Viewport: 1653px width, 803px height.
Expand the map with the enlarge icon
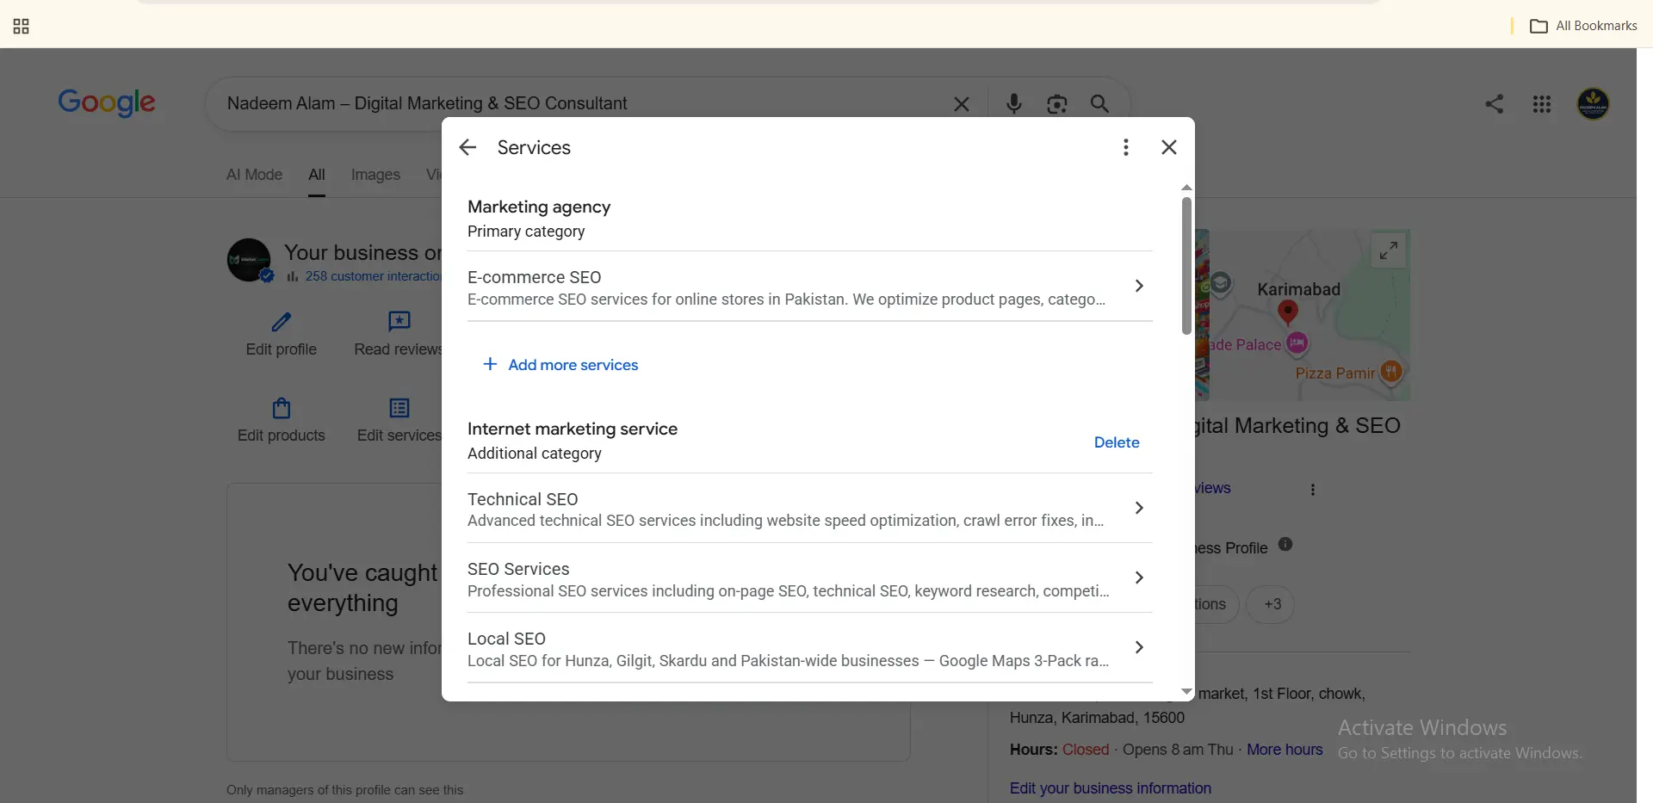click(1388, 250)
